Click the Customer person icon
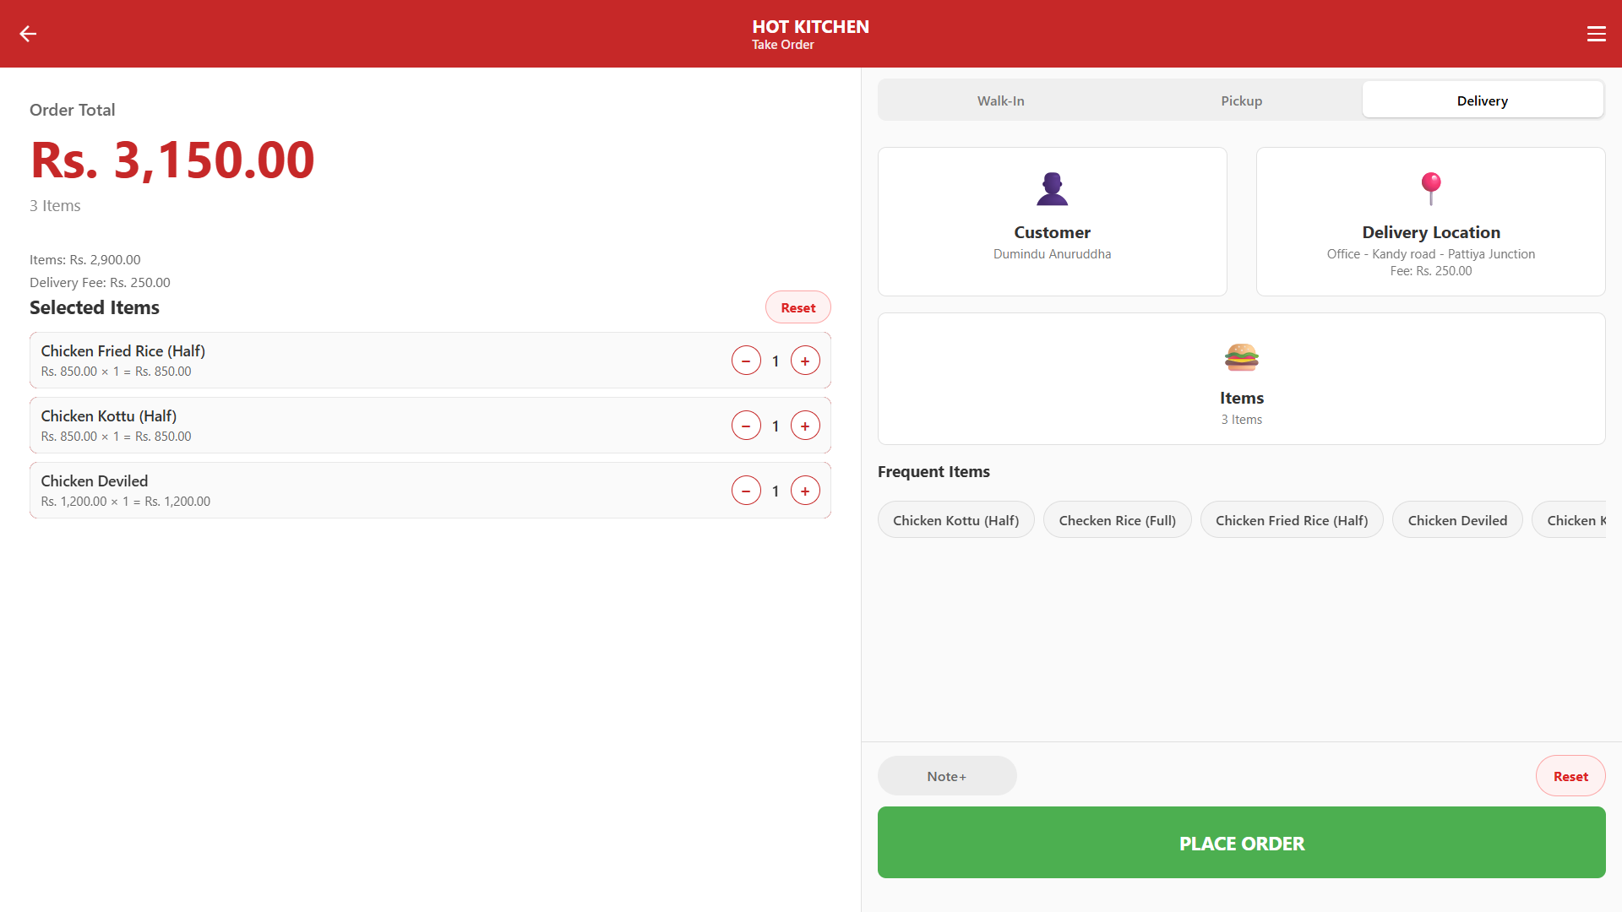1622x912 pixels. 1052,189
